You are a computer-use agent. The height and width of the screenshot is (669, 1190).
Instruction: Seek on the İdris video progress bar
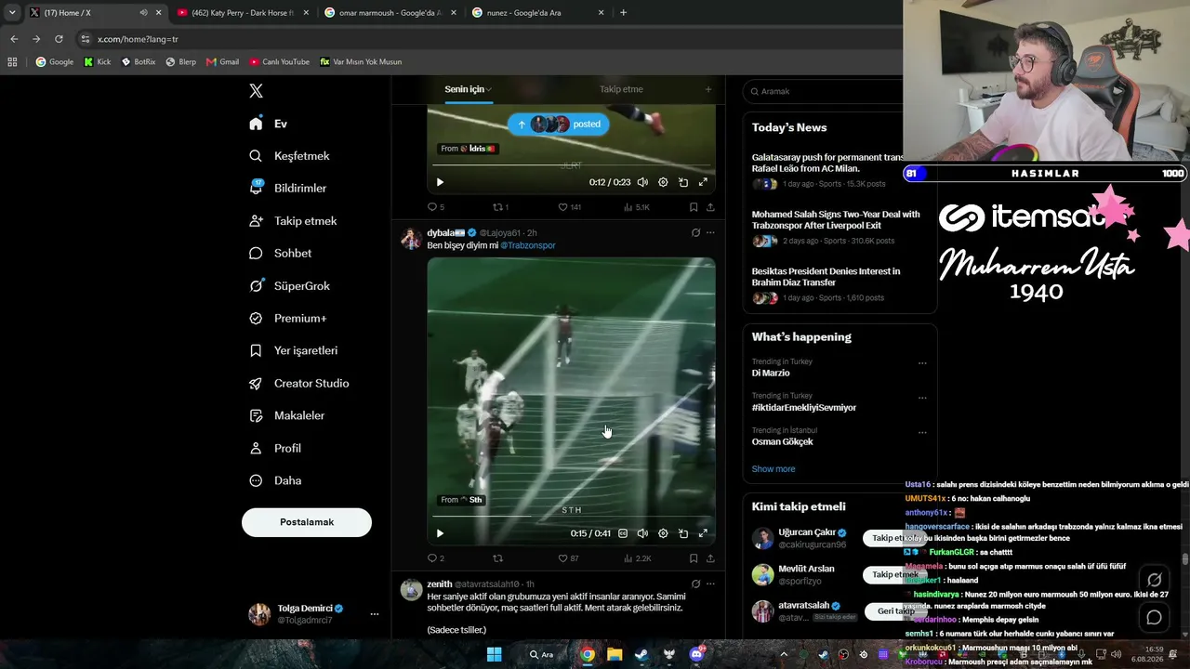[571, 166]
